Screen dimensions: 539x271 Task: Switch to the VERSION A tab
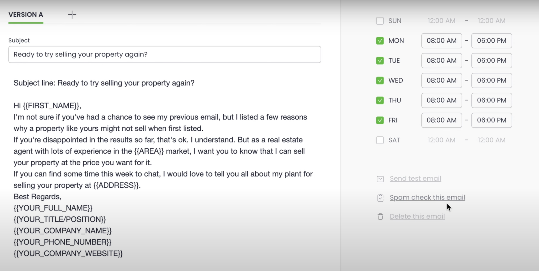point(26,15)
